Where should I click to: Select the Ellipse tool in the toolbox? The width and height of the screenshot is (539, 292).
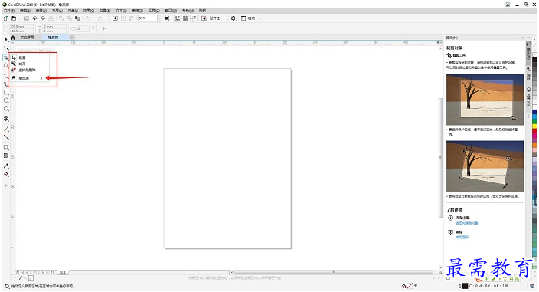6,100
